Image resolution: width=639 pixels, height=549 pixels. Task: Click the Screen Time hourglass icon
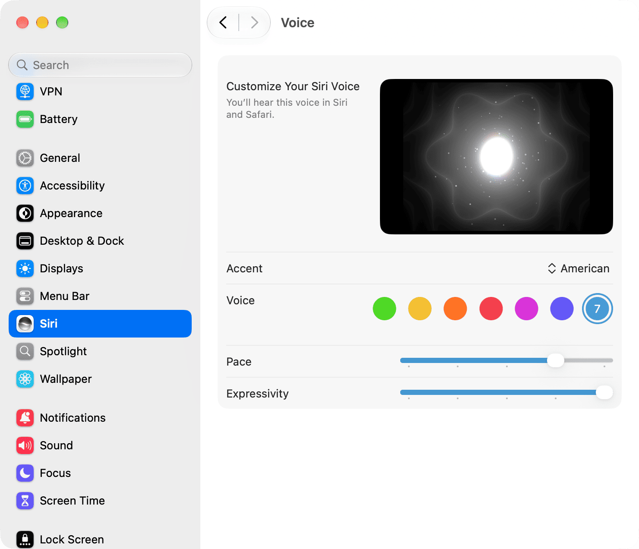[25, 501]
